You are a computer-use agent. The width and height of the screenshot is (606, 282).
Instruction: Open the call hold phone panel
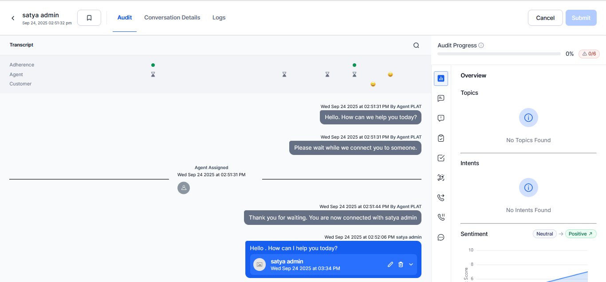[x=441, y=217]
